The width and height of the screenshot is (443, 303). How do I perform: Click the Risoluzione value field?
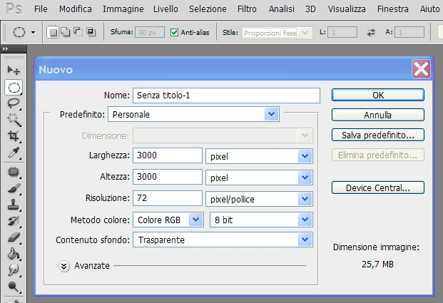[168, 198]
